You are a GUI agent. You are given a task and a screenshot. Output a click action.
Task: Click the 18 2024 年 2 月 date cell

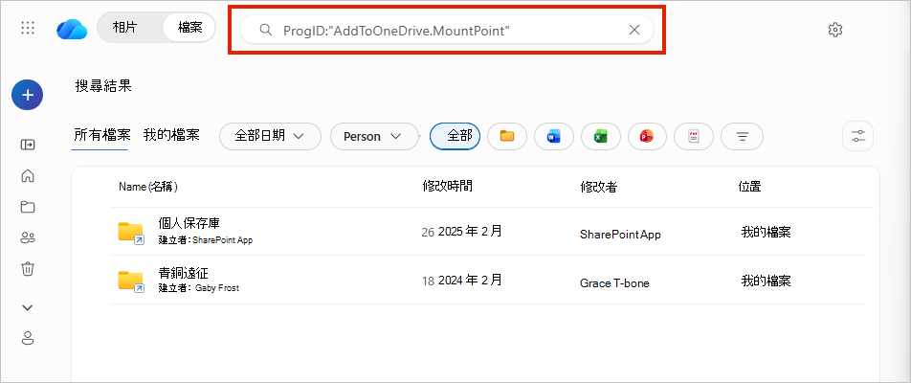tap(462, 281)
